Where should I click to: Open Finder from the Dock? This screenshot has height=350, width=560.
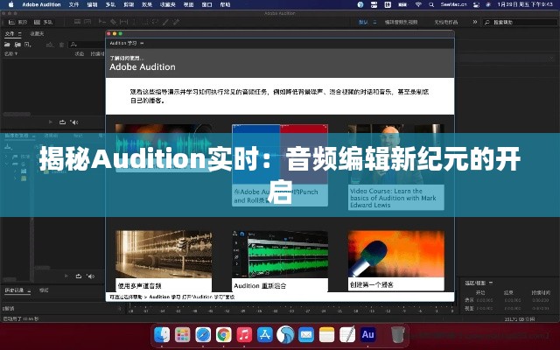(163, 334)
